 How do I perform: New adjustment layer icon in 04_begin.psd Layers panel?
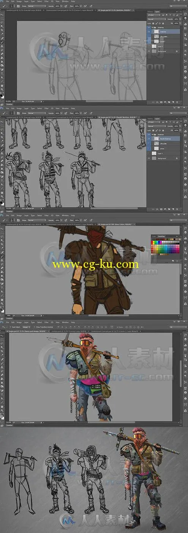165,209
